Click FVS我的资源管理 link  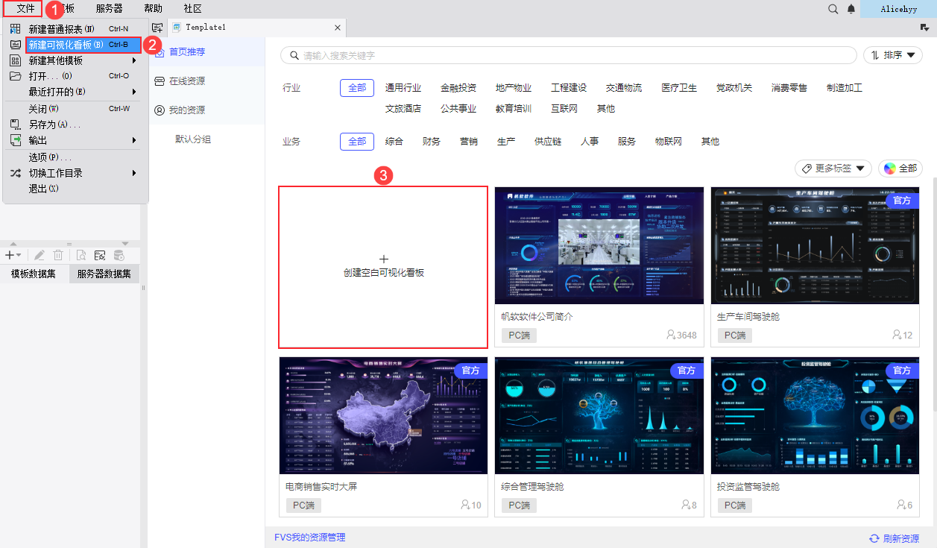pos(309,538)
